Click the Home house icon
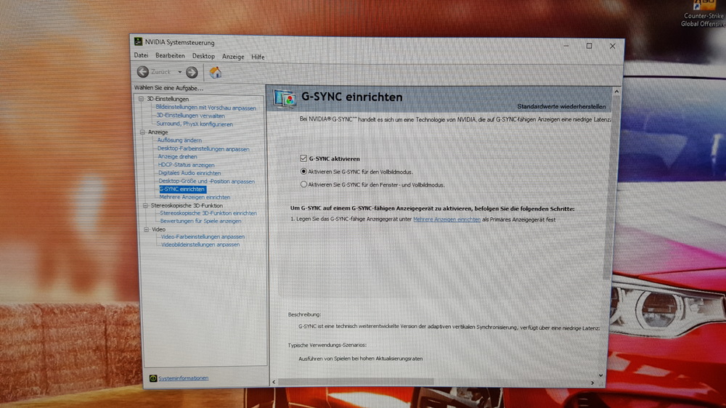 215,72
